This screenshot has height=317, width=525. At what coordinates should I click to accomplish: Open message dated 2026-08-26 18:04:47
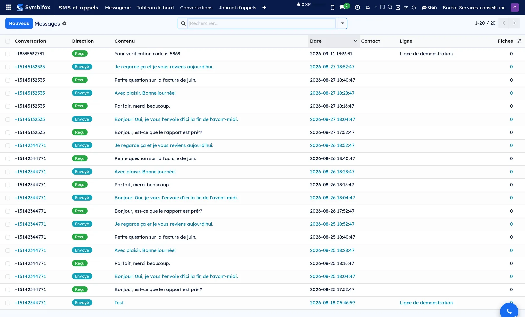(x=176, y=198)
